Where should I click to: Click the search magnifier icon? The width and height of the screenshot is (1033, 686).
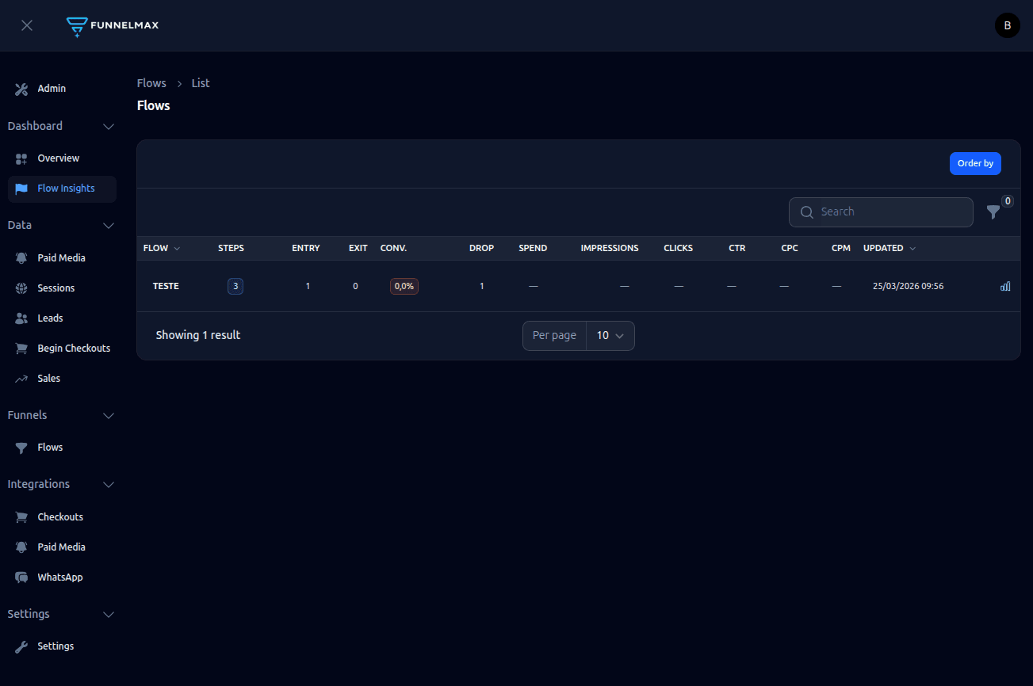[807, 212]
